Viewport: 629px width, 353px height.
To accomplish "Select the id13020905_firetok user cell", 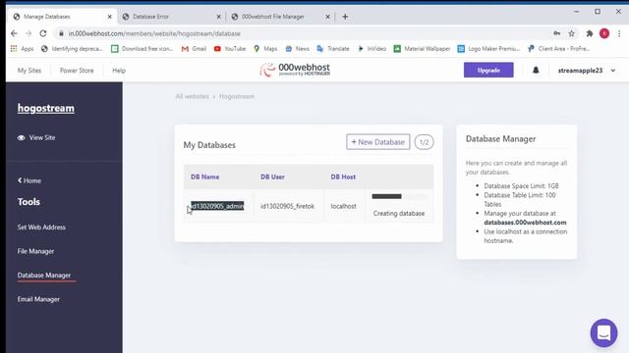I will click(x=288, y=206).
